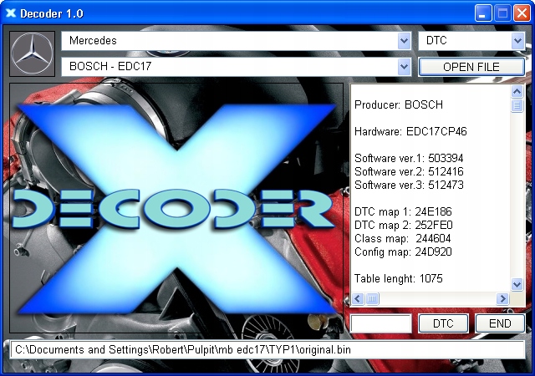Click the horizontal scroll left arrow

pos(358,299)
